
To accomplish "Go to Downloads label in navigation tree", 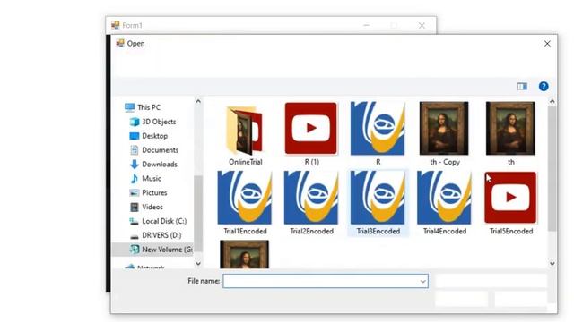I will [x=160, y=165].
